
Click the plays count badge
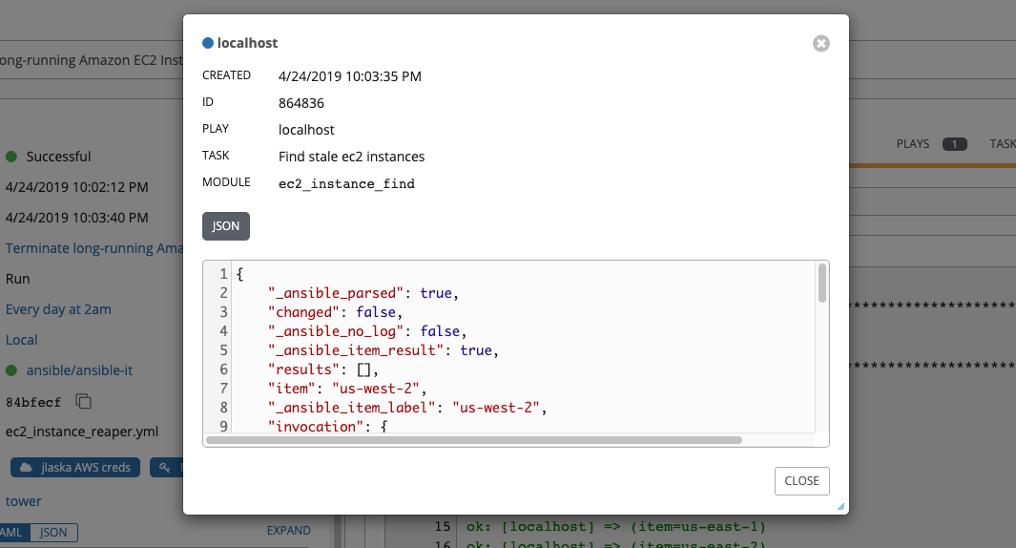click(x=954, y=144)
